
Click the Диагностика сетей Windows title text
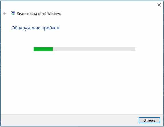tap(39, 14)
